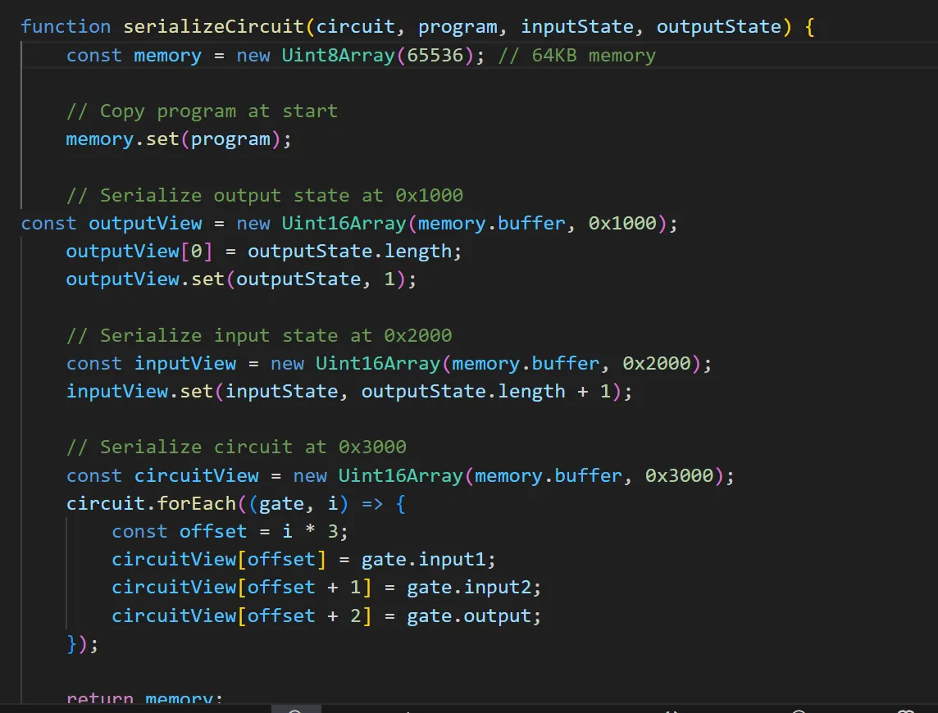Click the '64KB memory' comment
The height and width of the screenshot is (713, 938).
click(577, 56)
